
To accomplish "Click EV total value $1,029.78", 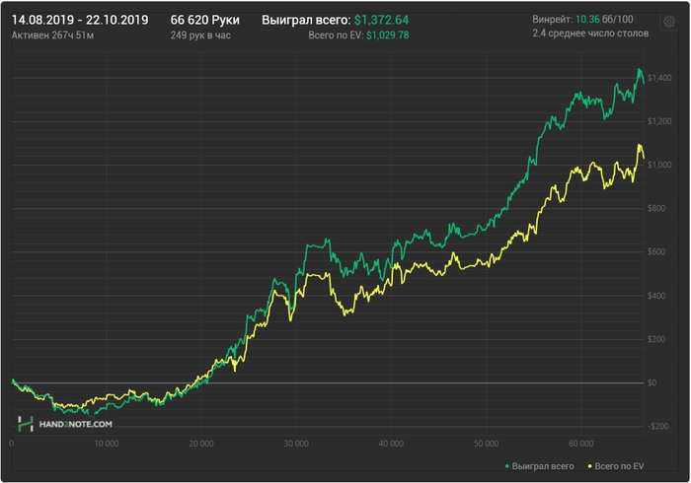I will click(387, 35).
